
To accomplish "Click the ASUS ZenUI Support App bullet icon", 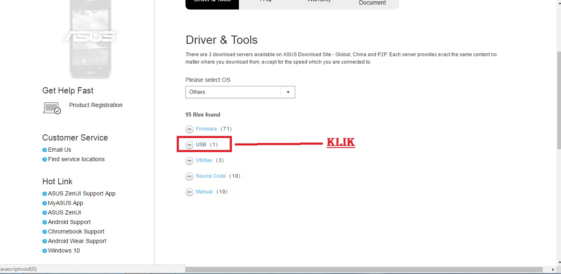I will pos(44,194).
